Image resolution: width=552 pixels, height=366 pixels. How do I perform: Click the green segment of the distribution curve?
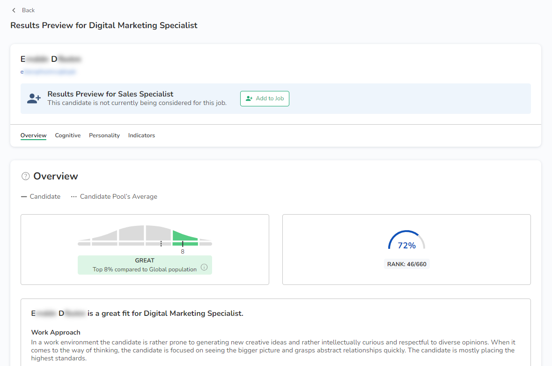pos(185,237)
